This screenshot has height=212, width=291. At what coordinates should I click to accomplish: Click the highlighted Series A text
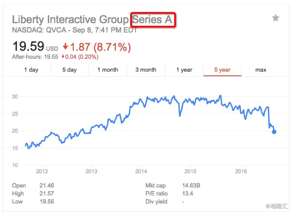tap(152, 19)
